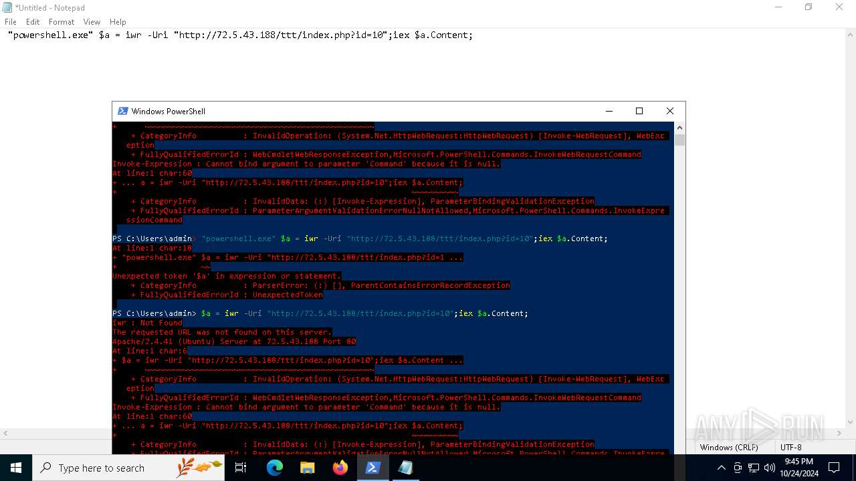
Task: Open the taskbar clock showing 9:45 PM
Action: [798, 468]
